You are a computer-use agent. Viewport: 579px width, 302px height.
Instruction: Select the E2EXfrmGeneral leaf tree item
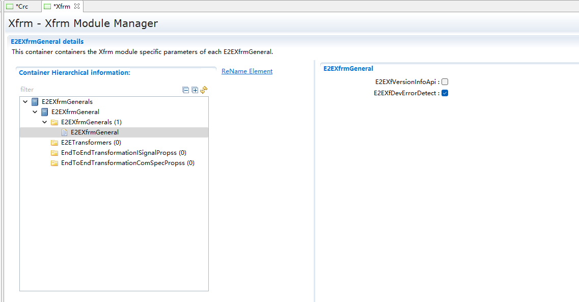(94, 132)
